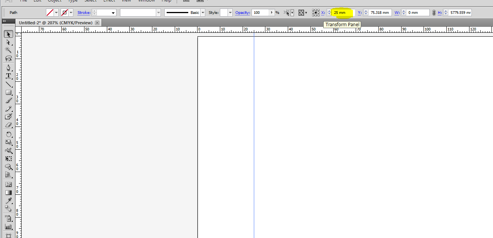The width and height of the screenshot is (493, 238).
Task: Select the Perspective Grid tool
Action: (8, 175)
